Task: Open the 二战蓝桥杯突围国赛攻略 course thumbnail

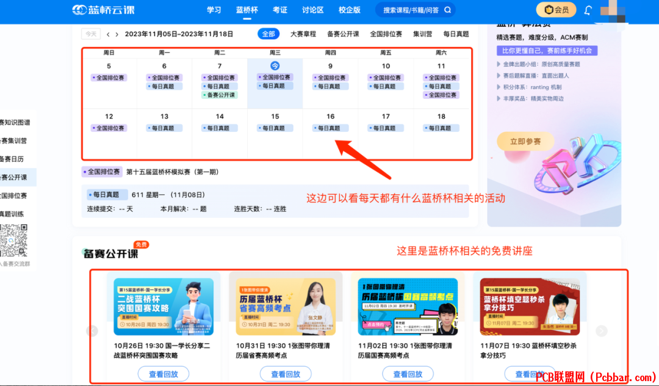Action: pos(164,307)
